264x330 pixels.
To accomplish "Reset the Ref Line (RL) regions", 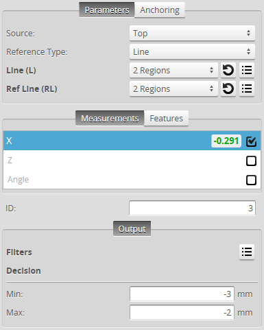I will pyautogui.click(x=228, y=89).
